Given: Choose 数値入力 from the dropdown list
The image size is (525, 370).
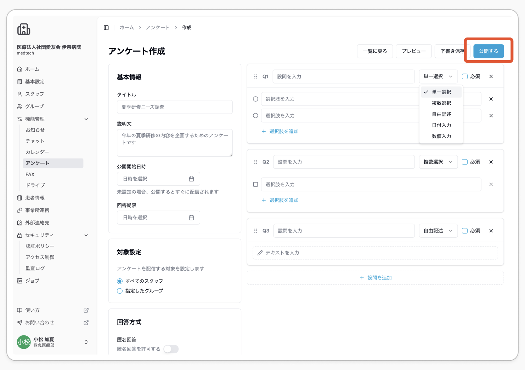Looking at the screenshot, I should [441, 136].
